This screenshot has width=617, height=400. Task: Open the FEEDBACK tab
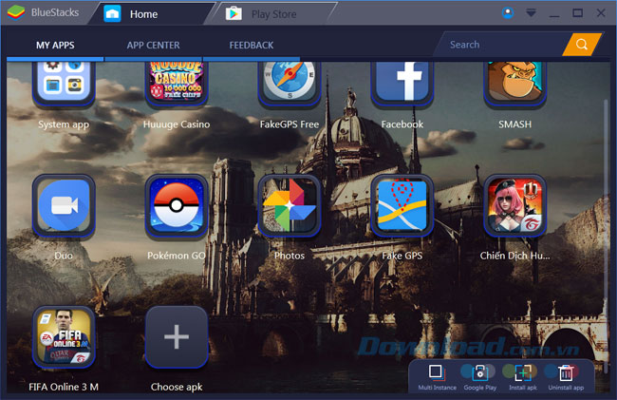(x=252, y=46)
